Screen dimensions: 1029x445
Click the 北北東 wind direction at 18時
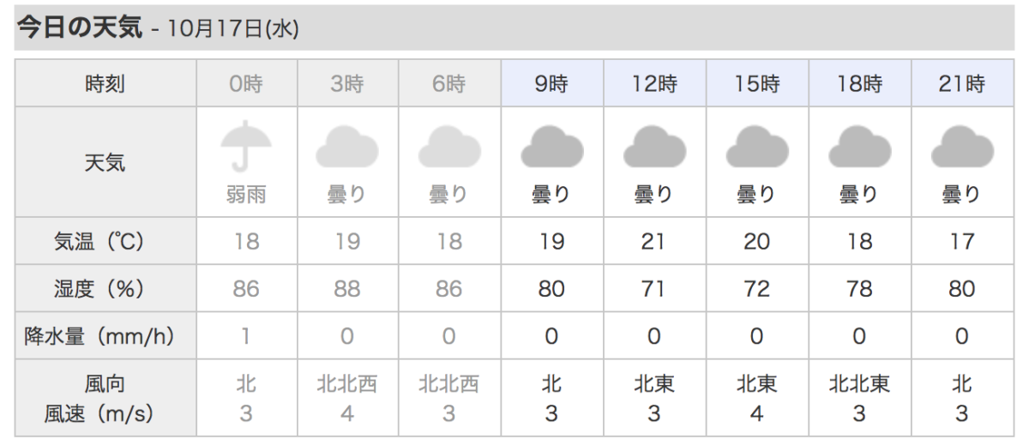[859, 383]
